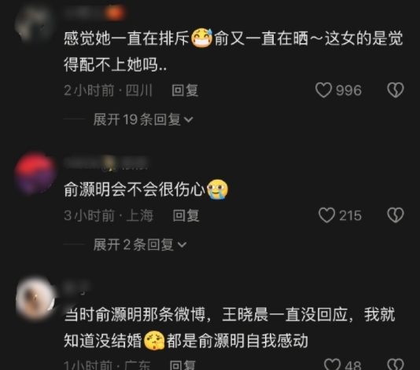Open first commenter's blurred username
The image size is (420, 370).
click(94, 13)
